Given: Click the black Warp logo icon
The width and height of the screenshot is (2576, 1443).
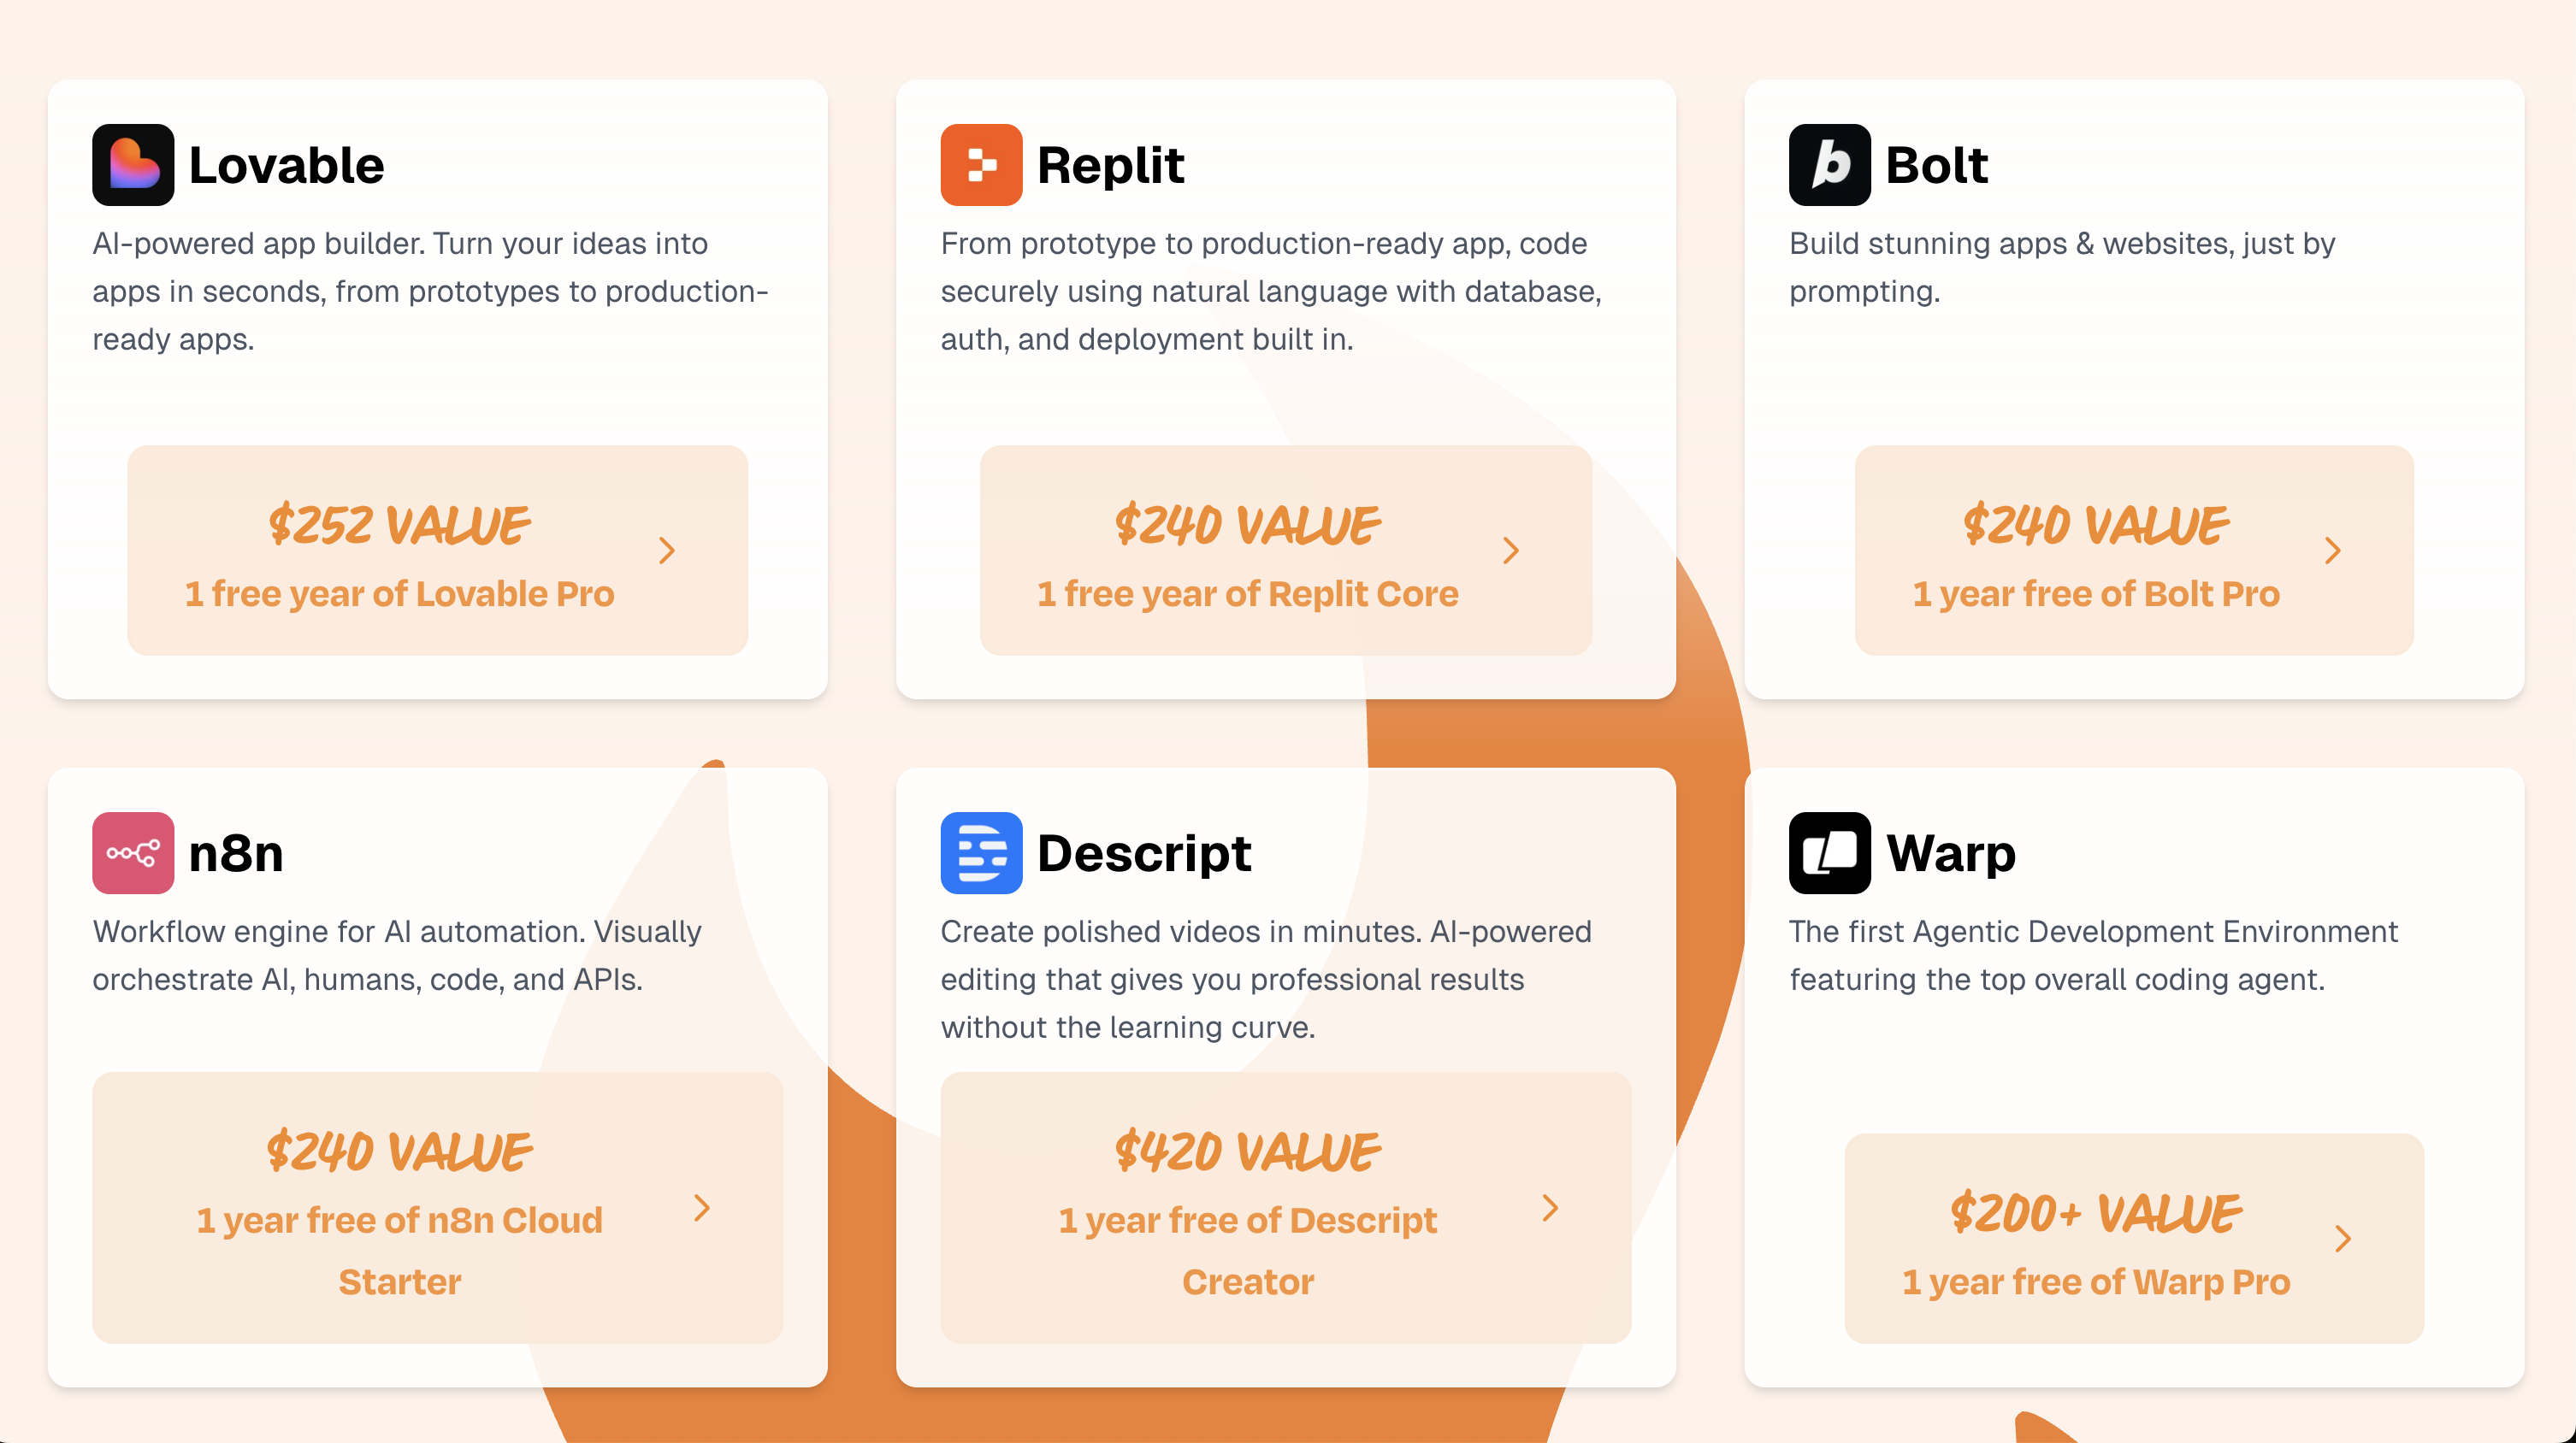Looking at the screenshot, I should click(x=1829, y=852).
